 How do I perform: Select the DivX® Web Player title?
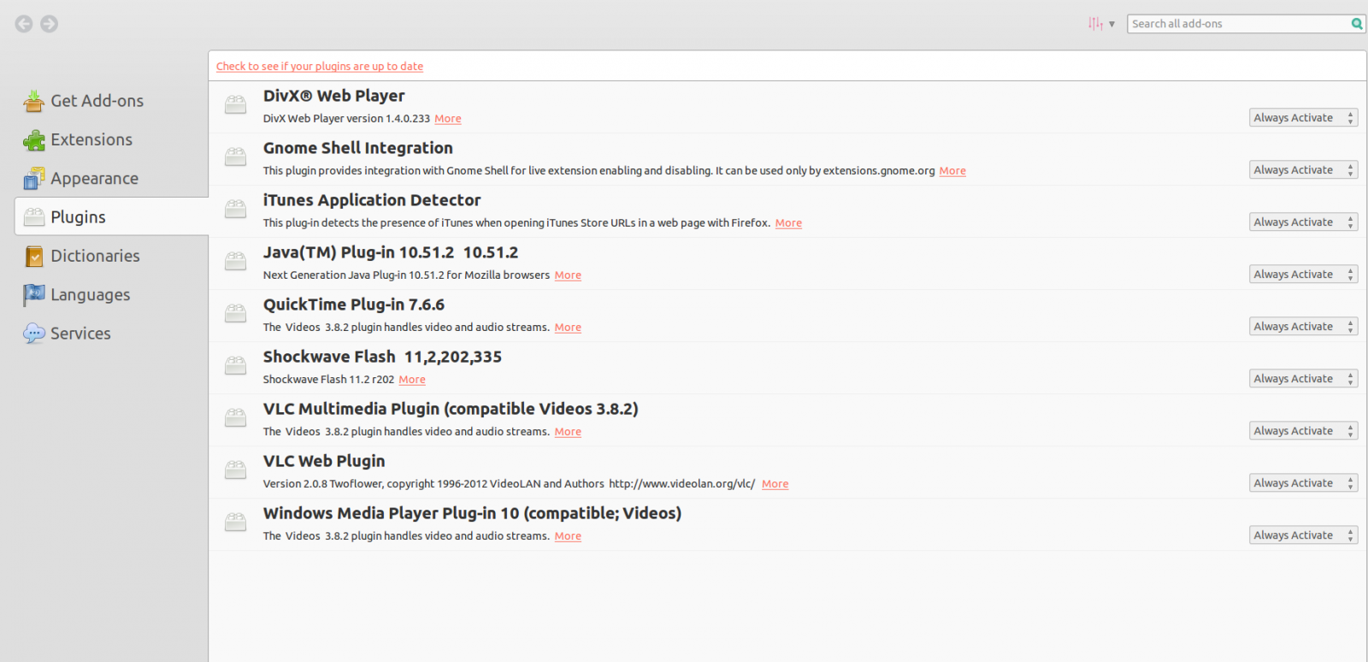click(333, 96)
